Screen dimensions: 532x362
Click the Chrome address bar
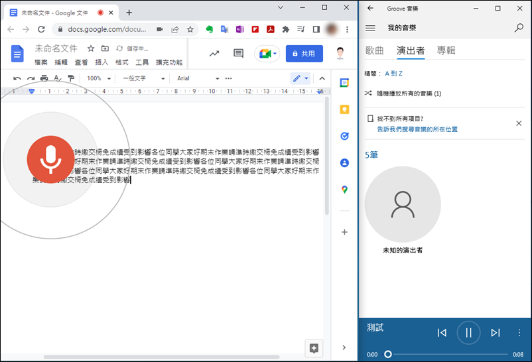pyautogui.click(x=107, y=30)
